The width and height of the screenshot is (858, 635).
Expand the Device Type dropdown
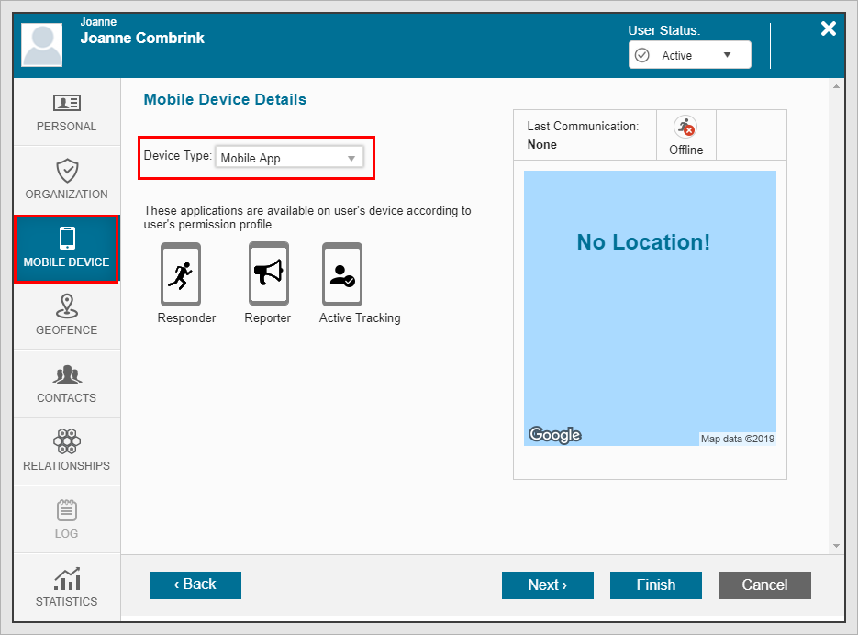tap(289, 158)
